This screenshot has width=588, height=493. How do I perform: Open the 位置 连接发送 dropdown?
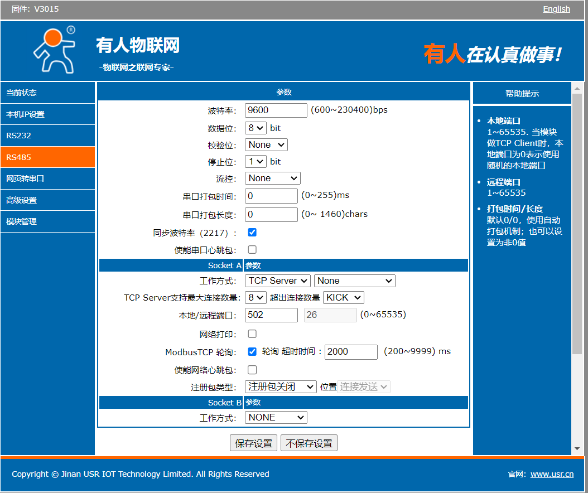363,387
